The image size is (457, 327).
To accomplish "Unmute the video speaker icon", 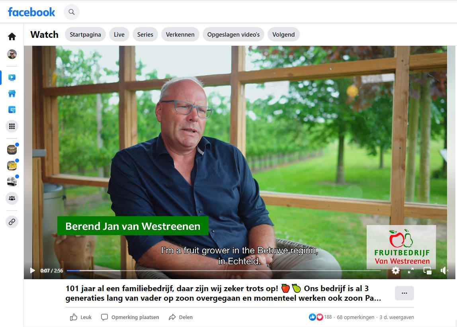I will (x=444, y=271).
